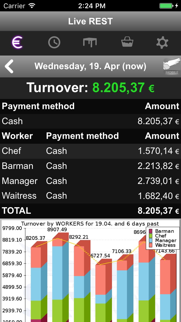Image resolution: width=181 pixels, height=322 pixels.
Task: Tap the Worker column header
Action: [17, 136]
